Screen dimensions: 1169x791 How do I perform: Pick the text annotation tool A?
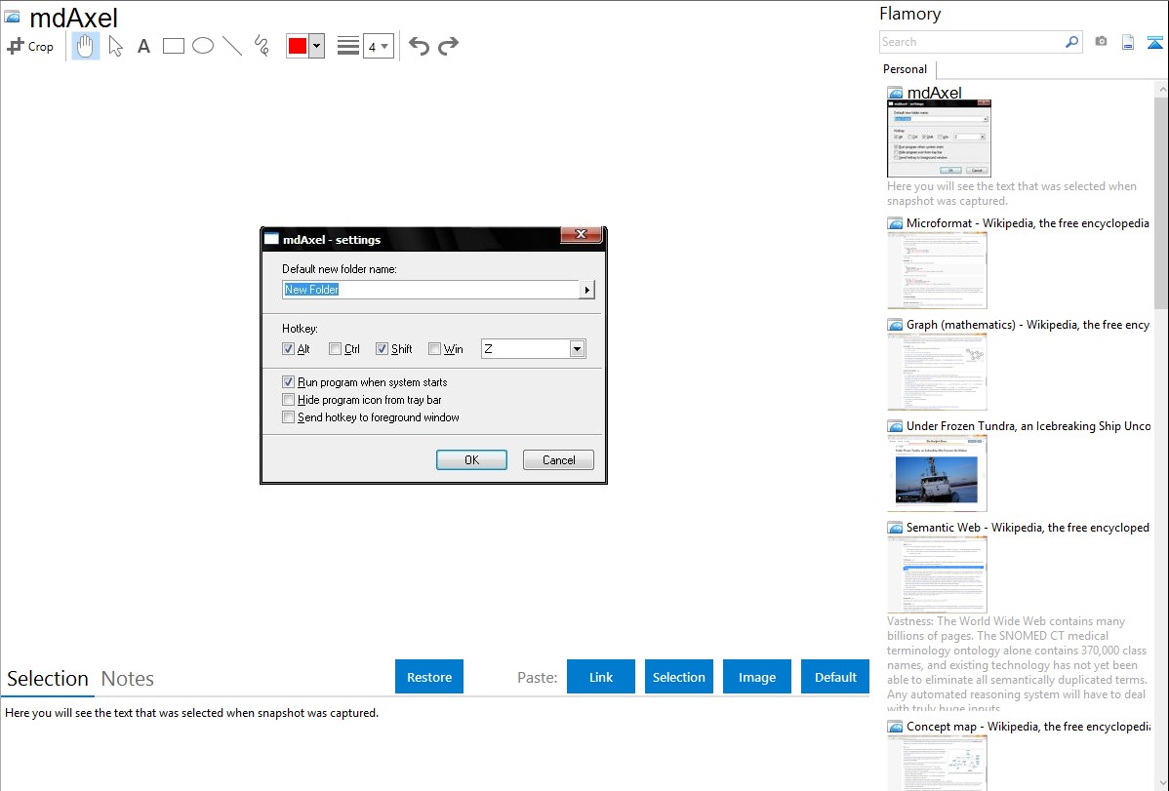143,46
